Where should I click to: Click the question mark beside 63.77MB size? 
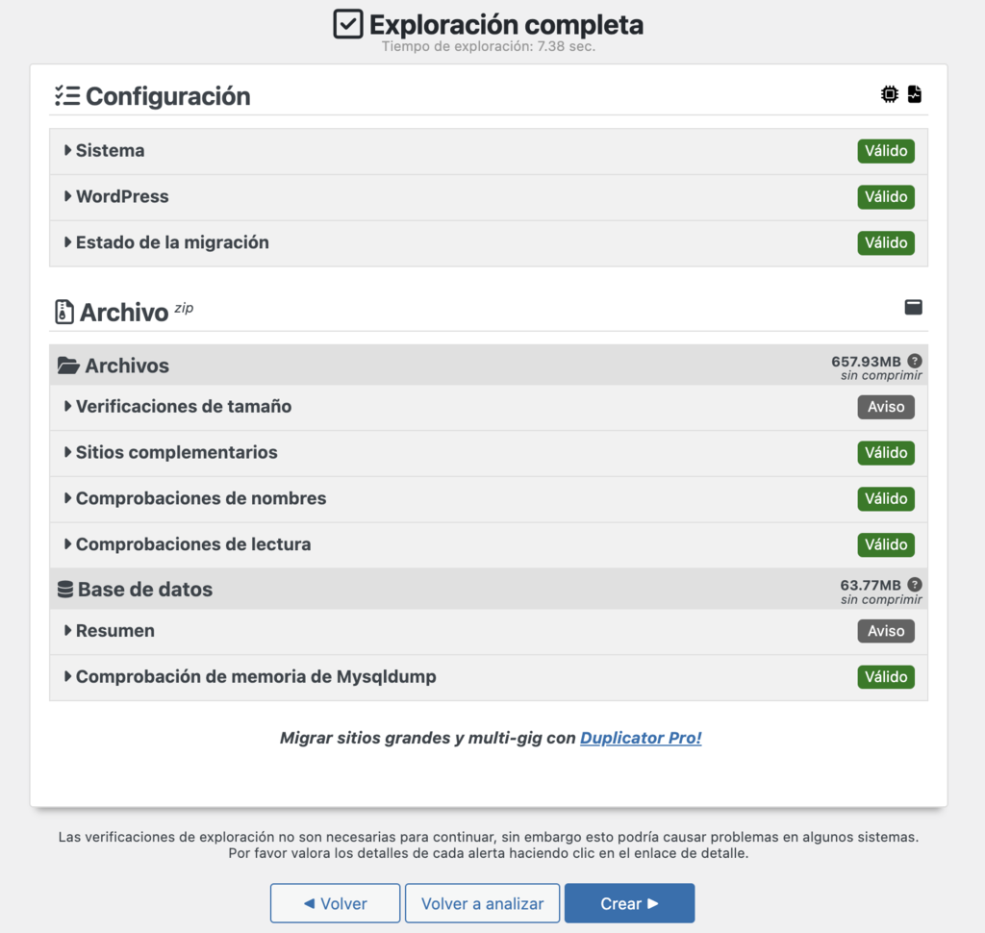[915, 584]
